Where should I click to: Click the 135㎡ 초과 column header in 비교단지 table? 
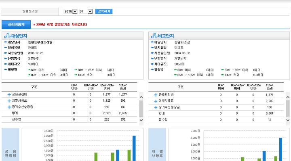(270, 87)
